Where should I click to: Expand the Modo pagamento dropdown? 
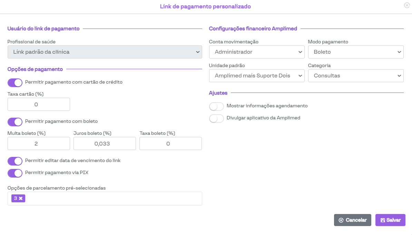tap(355, 52)
